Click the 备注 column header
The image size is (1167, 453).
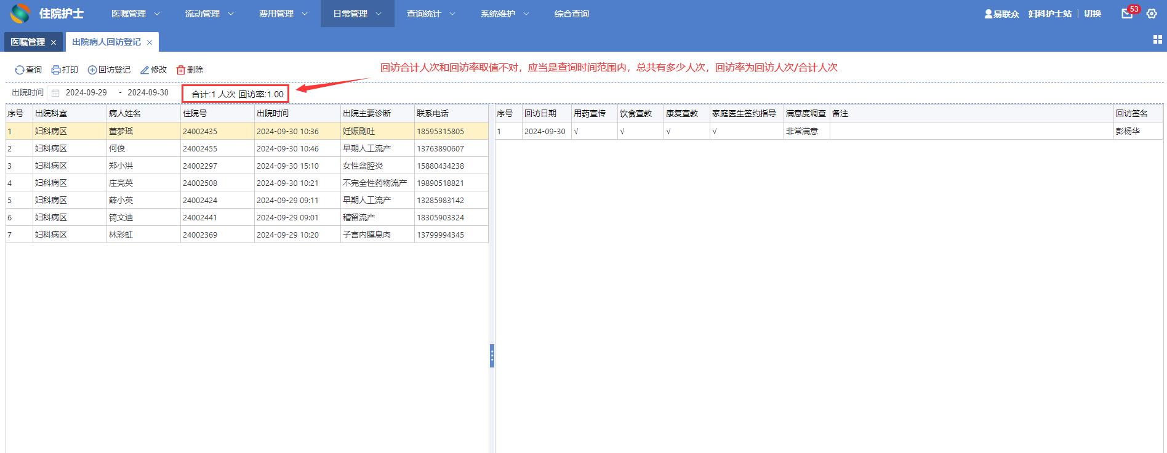pyautogui.click(x=972, y=114)
